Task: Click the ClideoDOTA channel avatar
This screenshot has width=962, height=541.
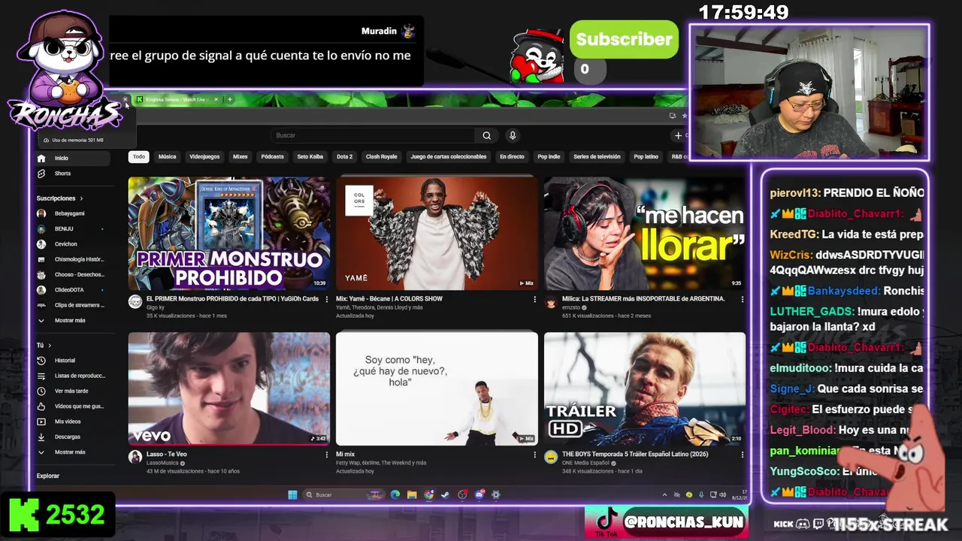Action: tap(41, 289)
